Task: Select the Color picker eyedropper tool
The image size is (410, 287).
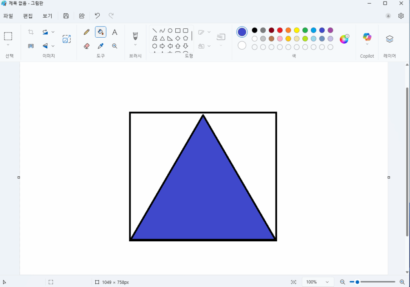Action: (100, 46)
